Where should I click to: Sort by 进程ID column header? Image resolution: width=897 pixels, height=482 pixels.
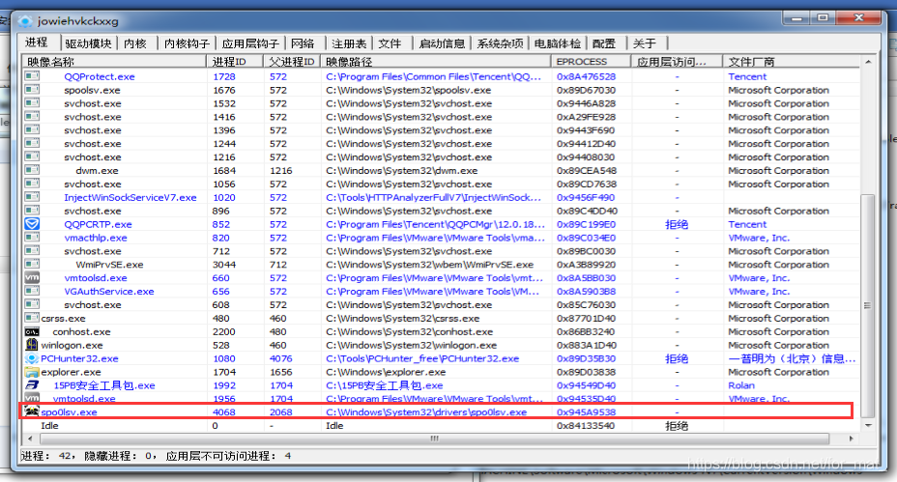point(235,61)
